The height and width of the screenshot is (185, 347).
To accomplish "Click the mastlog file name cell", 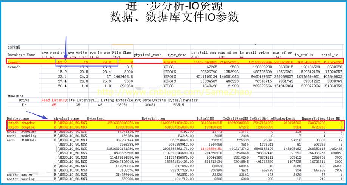I will tap(28, 179).
